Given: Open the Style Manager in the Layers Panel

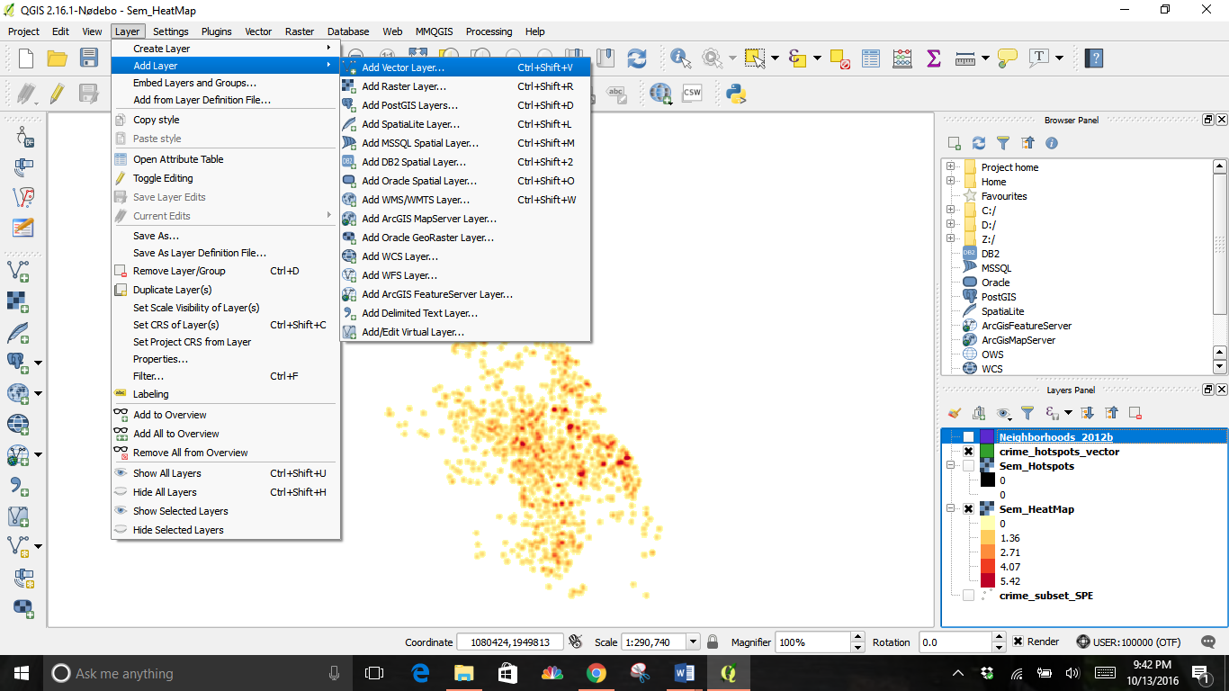Looking at the screenshot, I should pyautogui.click(x=955, y=413).
